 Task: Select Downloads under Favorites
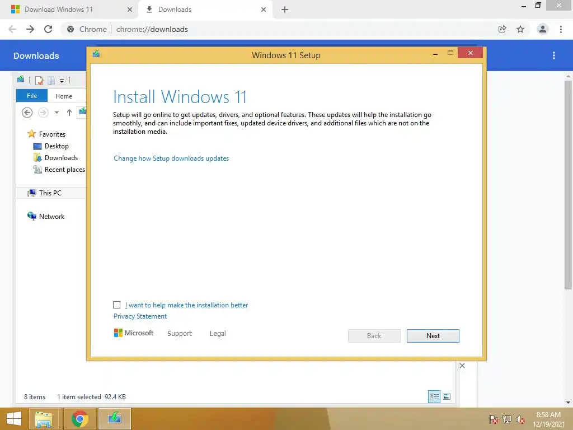point(55,157)
